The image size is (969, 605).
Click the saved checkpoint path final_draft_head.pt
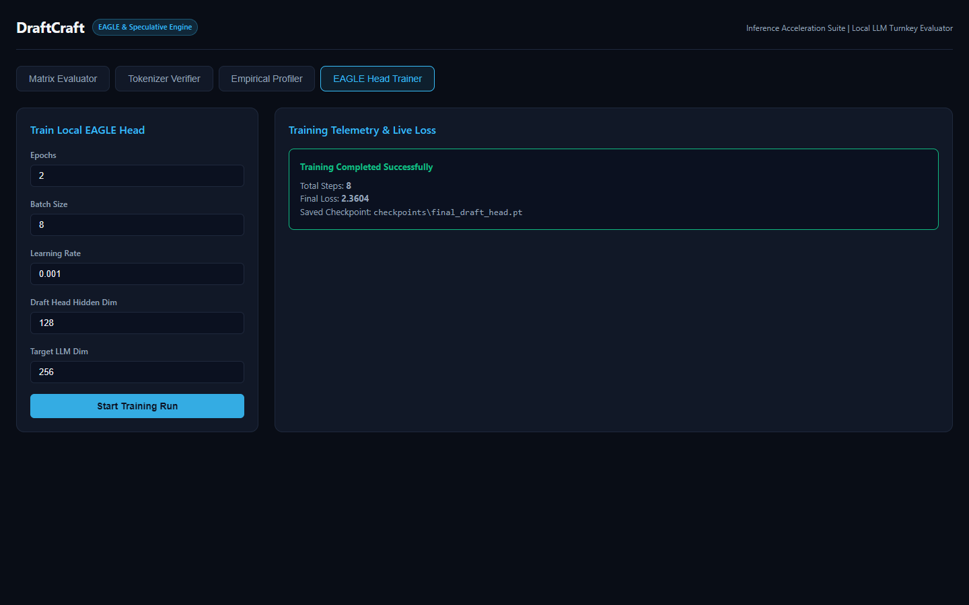click(x=448, y=212)
